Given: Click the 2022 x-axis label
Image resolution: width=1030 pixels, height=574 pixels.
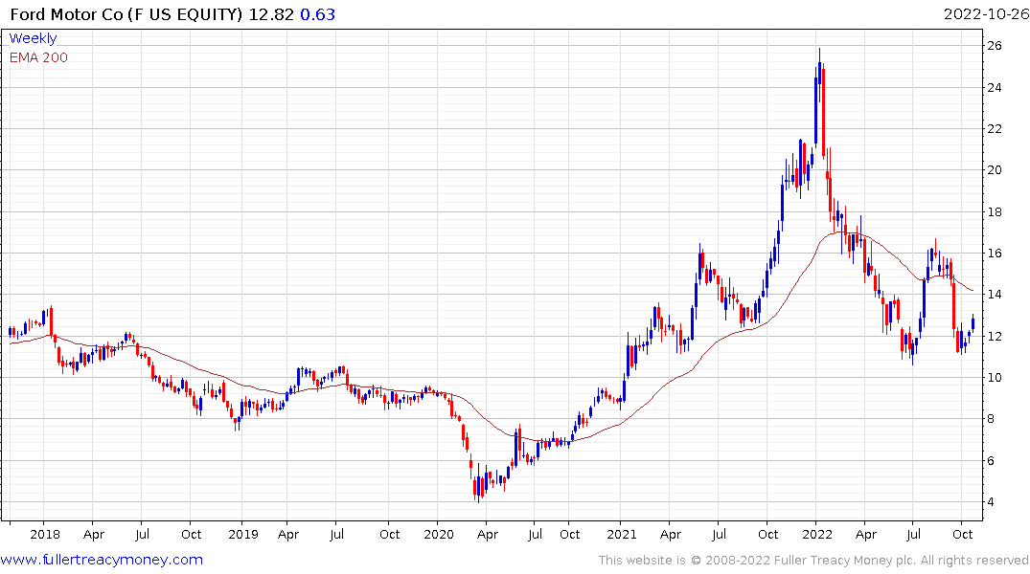Looking at the screenshot, I should [817, 534].
